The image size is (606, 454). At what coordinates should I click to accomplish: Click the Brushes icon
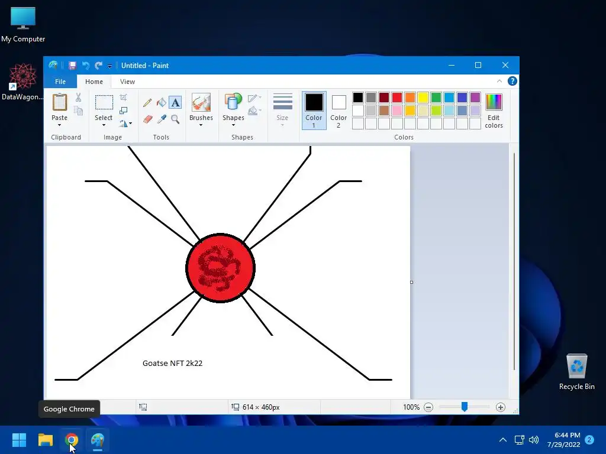[201, 103]
